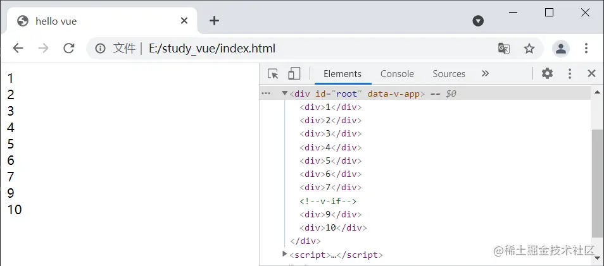The width and height of the screenshot is (604, 266).
Task: Select the <div>7</div> node
Action: pos(330,188)
